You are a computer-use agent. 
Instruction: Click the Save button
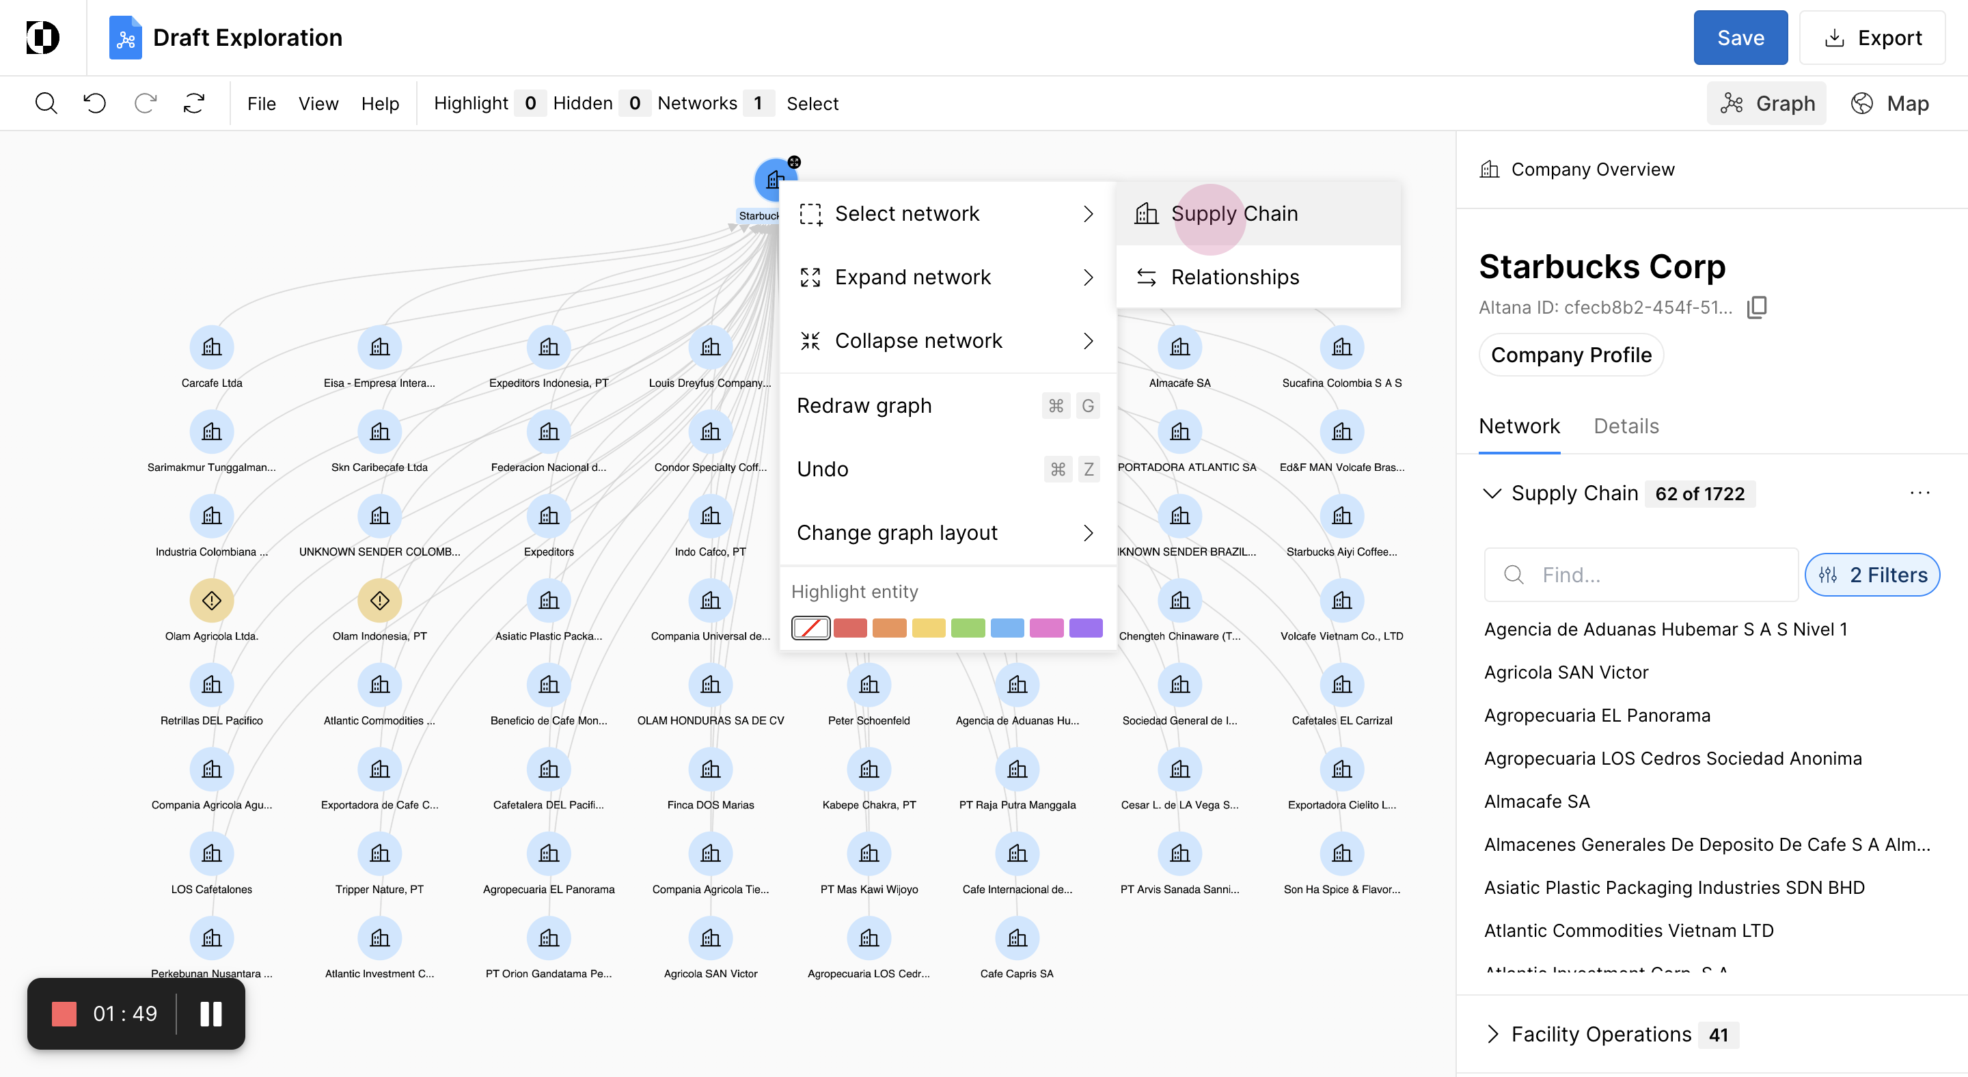point(1740,38)
